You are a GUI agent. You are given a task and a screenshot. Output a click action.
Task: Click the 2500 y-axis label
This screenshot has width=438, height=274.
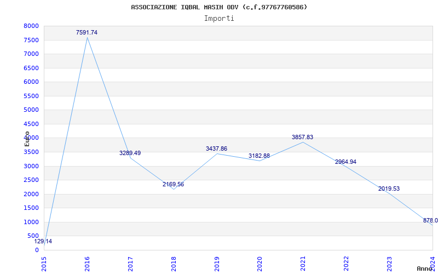(31, 180)
